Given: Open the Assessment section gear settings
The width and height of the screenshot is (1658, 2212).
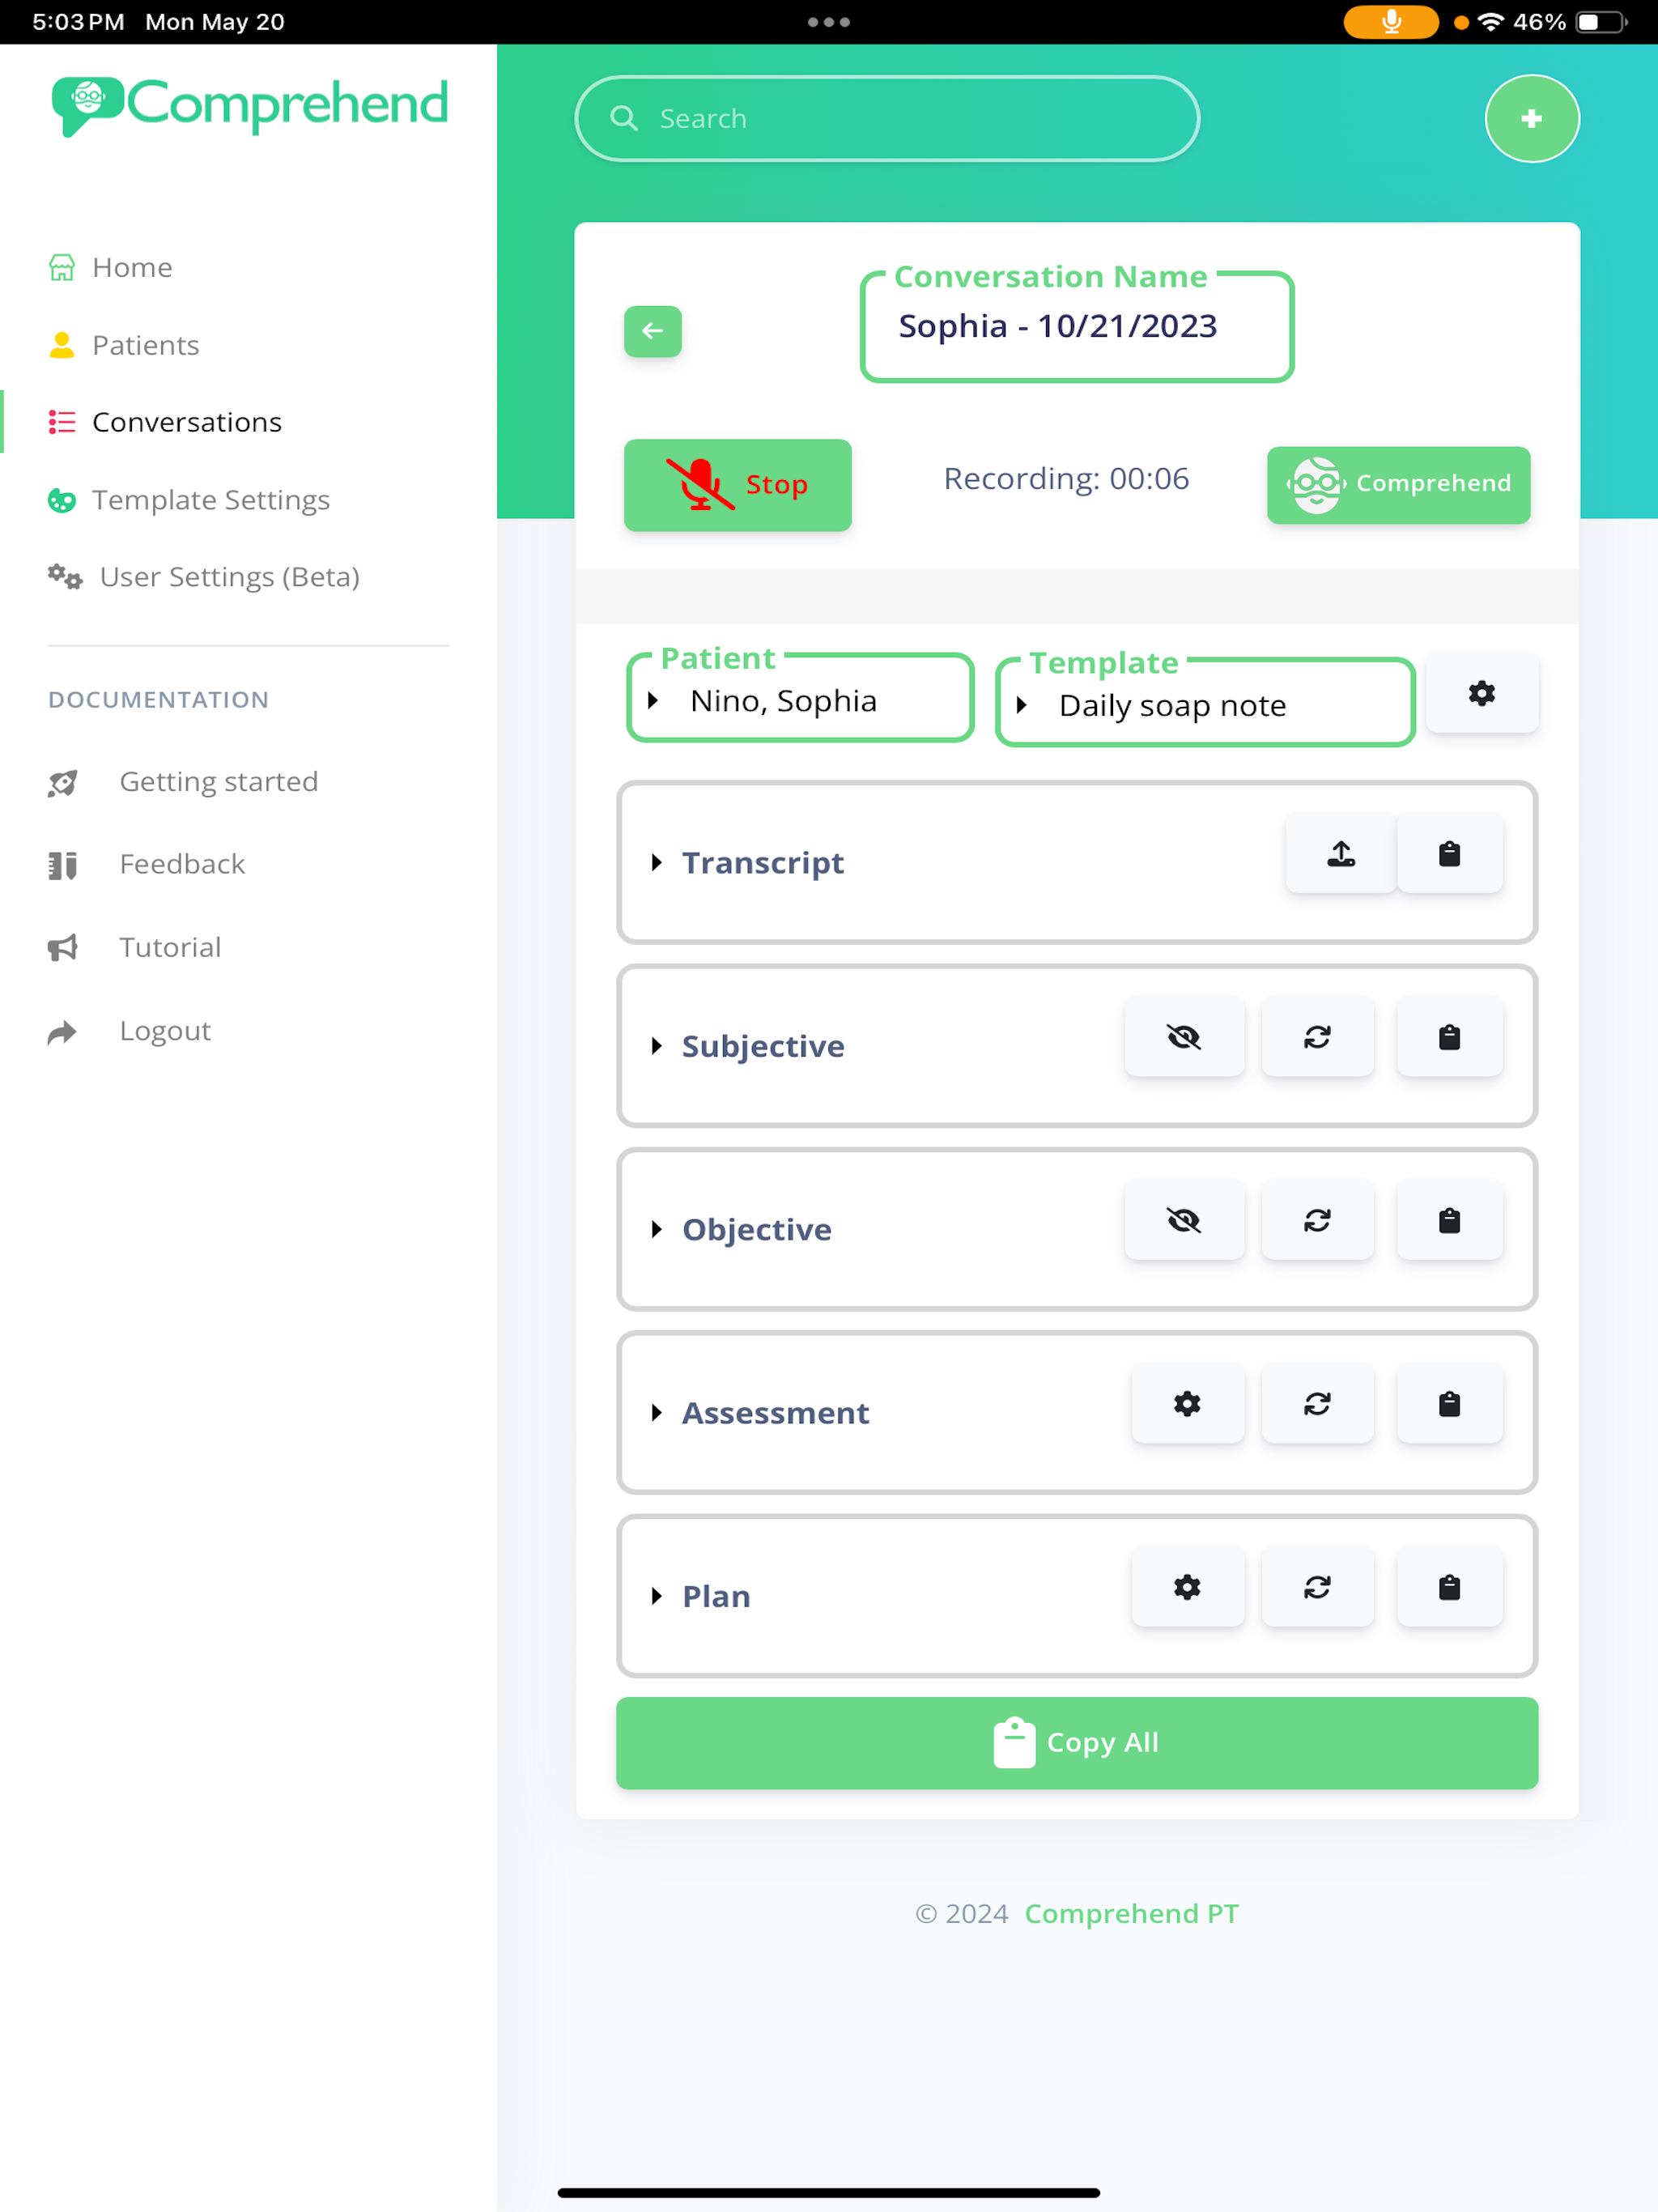Looking at the screenshot, I should [1187, 1404].
